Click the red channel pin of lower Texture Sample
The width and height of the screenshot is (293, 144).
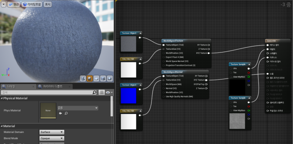click(249, 107)
